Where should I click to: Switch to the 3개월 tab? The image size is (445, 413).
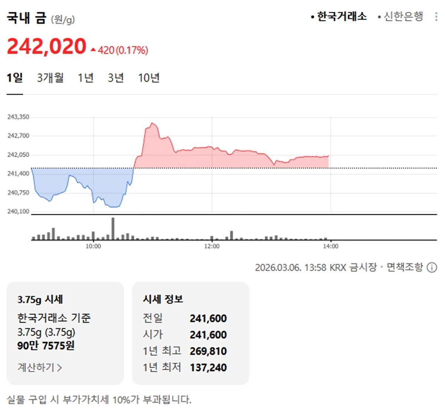50,78
